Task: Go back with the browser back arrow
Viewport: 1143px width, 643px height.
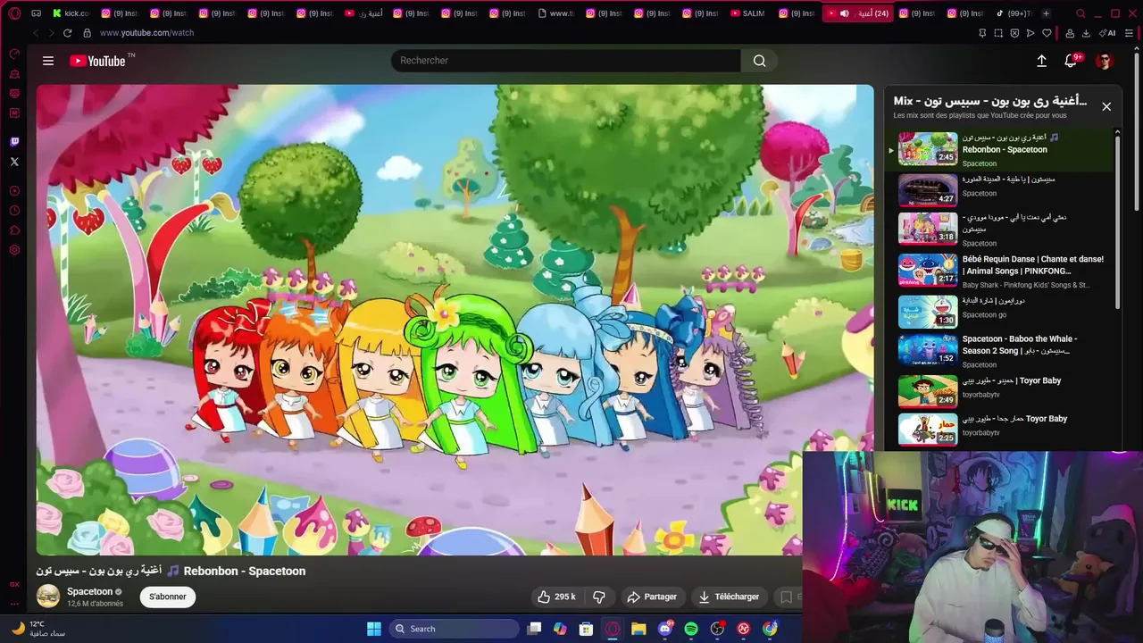Action: click(x=36, y=33)
